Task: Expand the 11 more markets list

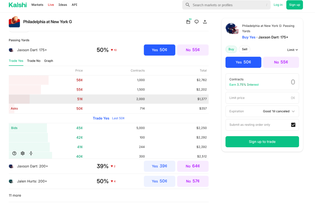Action: coord(15,195)
